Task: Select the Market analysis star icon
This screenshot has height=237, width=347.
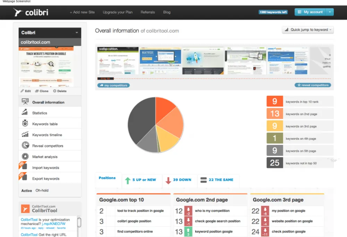Action: point(25,156)
